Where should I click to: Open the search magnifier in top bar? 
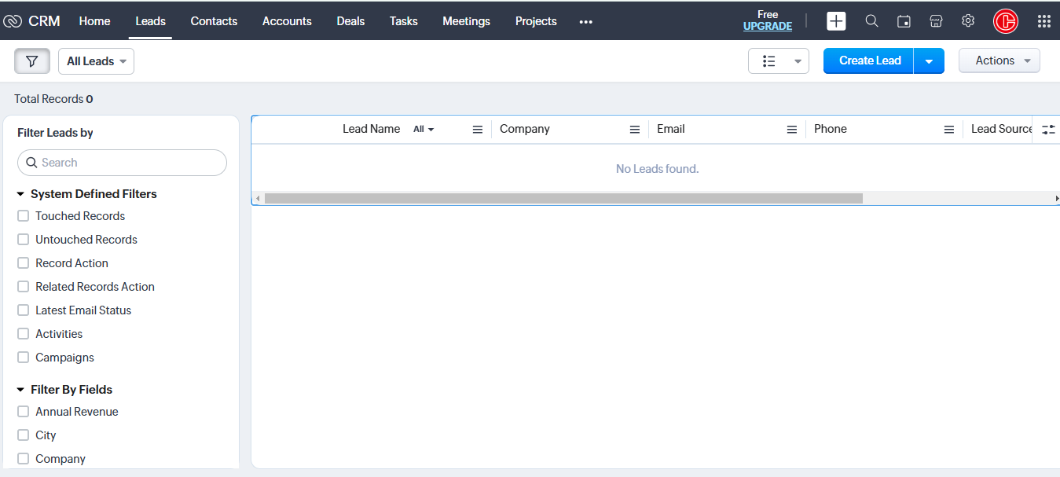871,21
